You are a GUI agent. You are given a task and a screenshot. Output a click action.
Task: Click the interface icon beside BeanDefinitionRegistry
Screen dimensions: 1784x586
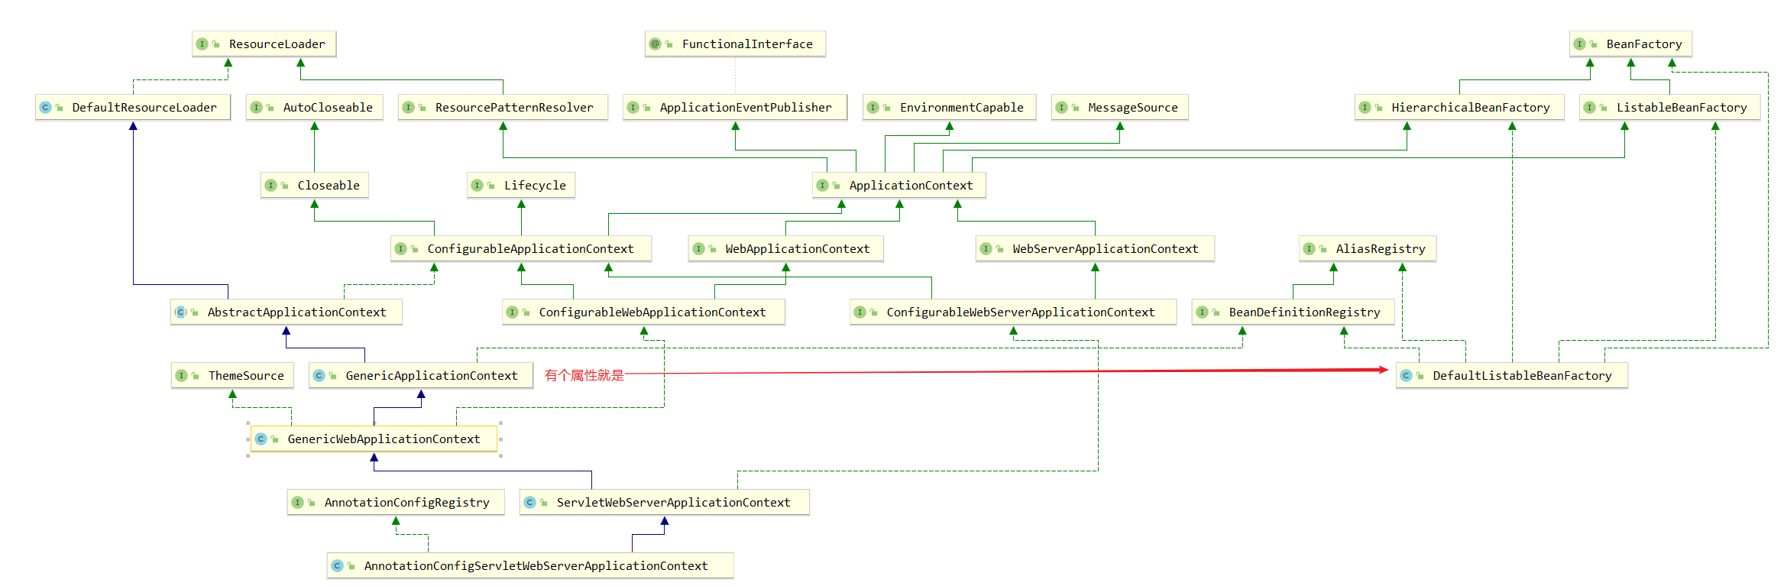click(1202, 312)
